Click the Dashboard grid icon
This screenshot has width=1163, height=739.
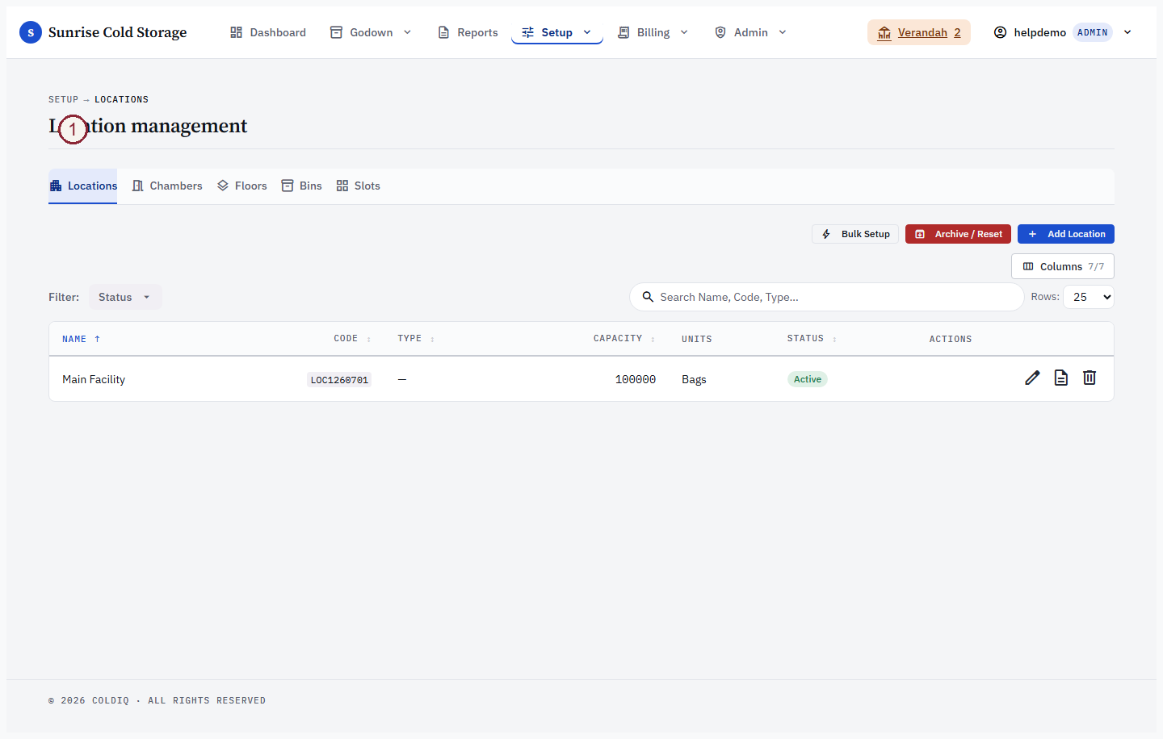(x=236, y=32)
